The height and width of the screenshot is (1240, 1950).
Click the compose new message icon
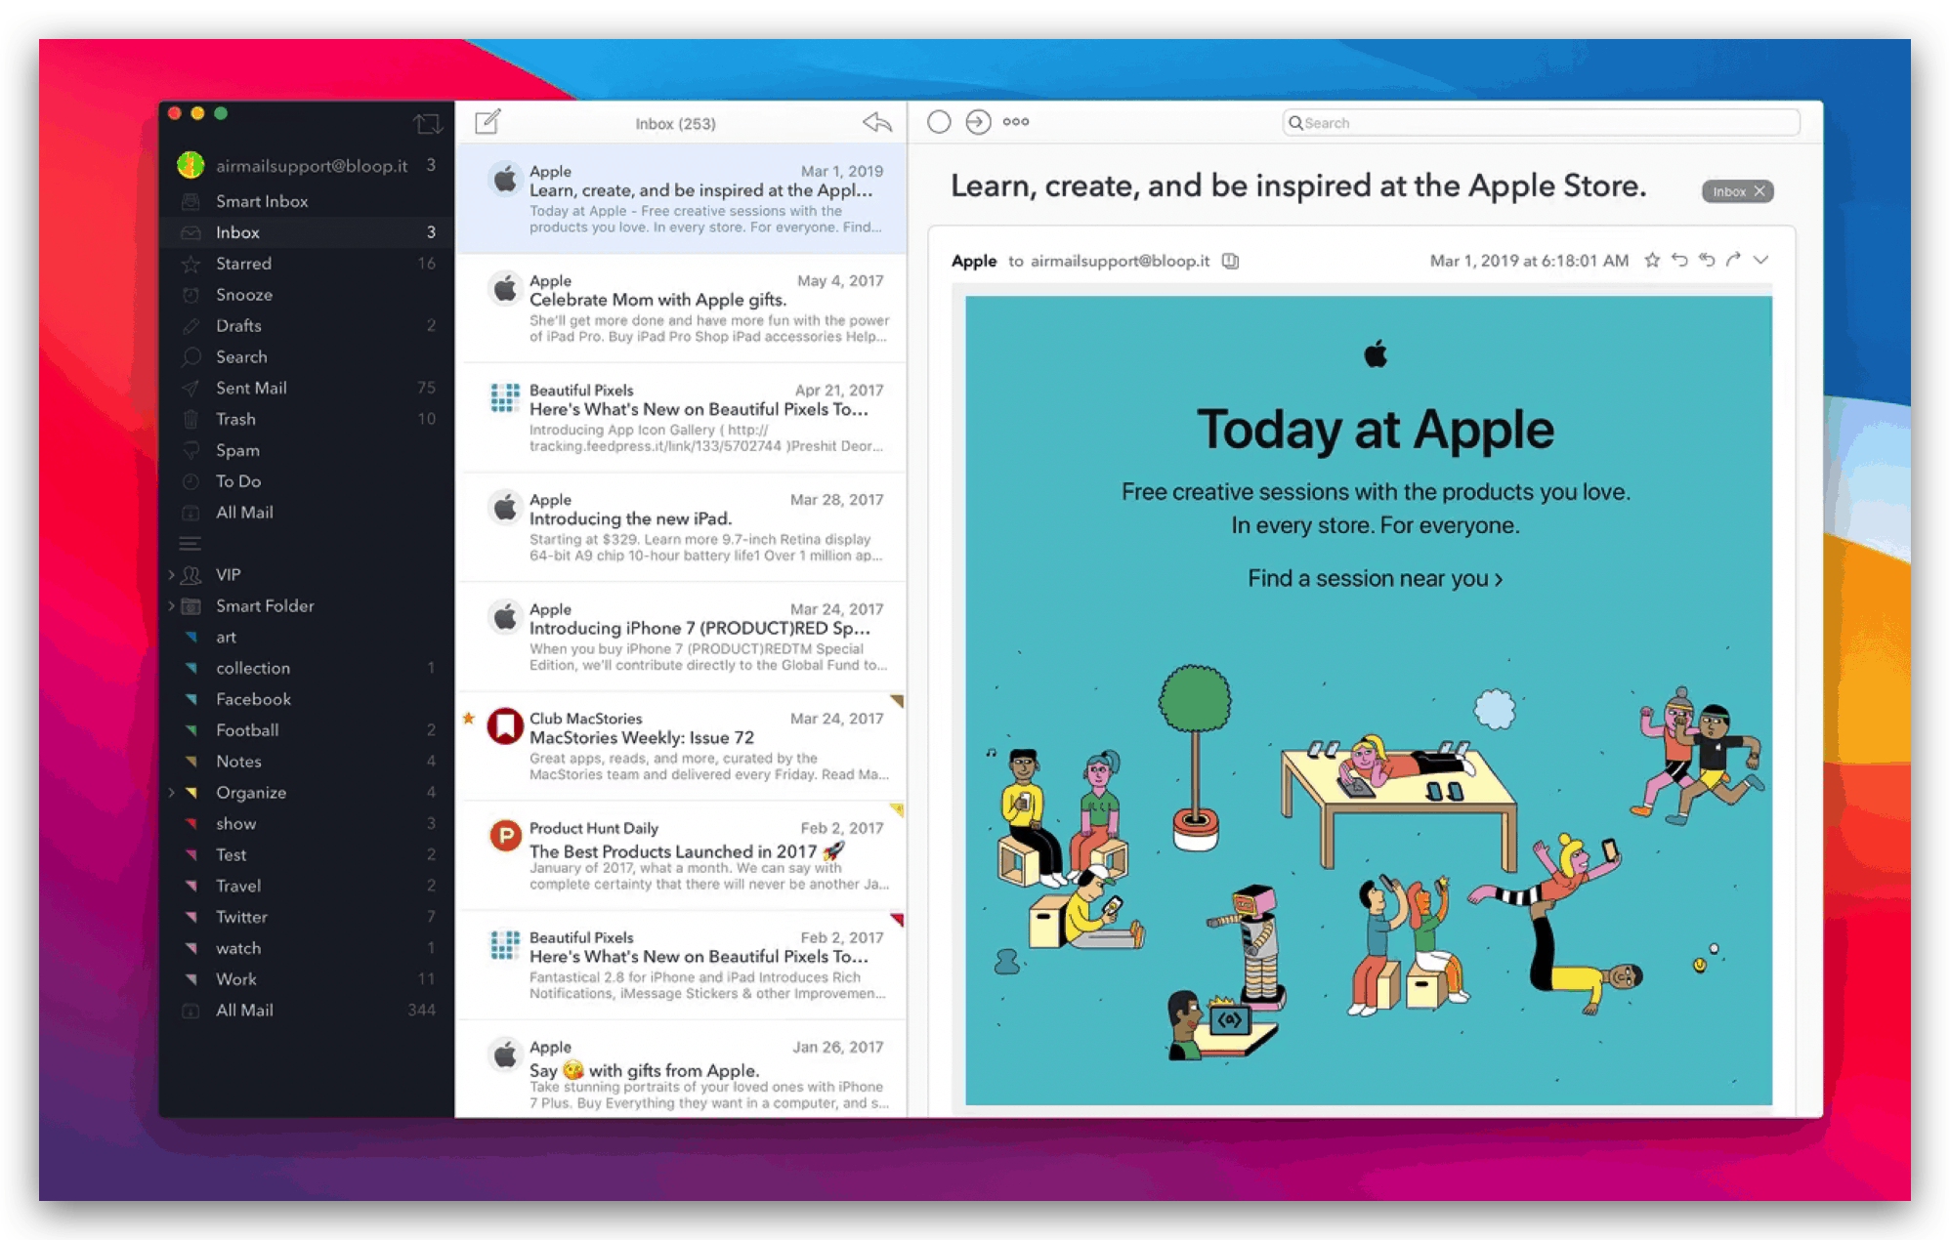(487, 122)
